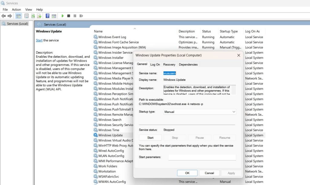Go back using the toolbar Back arrow
This screenshot has height=185, width=310.
click(4, 16)
